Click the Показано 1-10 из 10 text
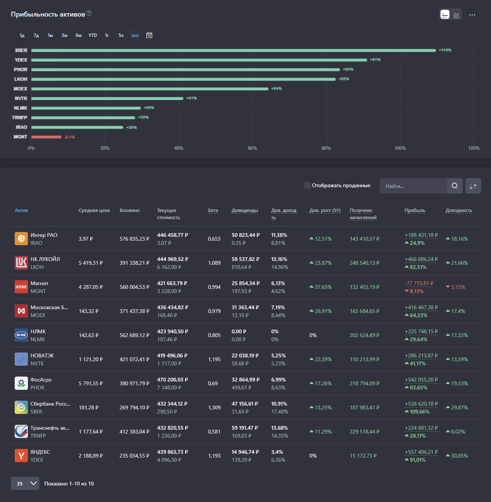Viewport: 491px width, 502px height. click(x=69, y=484)
